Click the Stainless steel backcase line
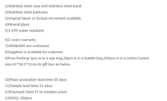Viewport: 167px width, 101px height. [x=26, y=12]
